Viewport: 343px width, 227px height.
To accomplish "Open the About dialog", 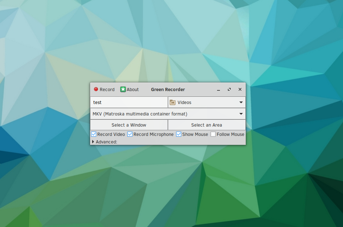I will tap(130, 89).
